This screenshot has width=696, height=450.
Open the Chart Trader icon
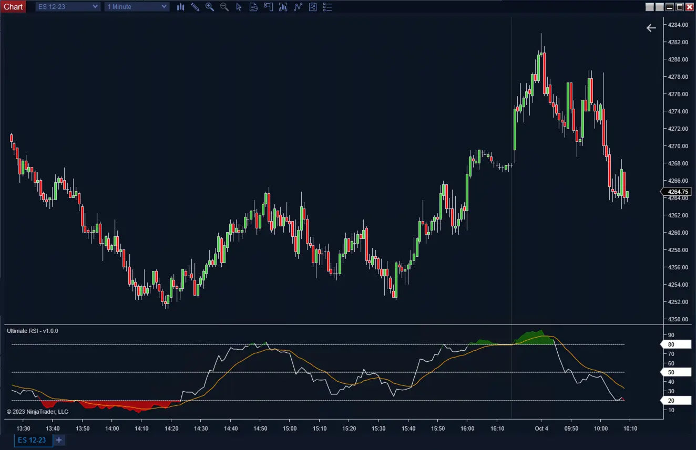coord(269,7)
